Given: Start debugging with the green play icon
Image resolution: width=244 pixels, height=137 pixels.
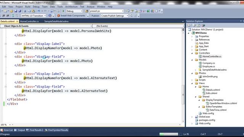Looking at the screenshot, I should coord(63,11).
